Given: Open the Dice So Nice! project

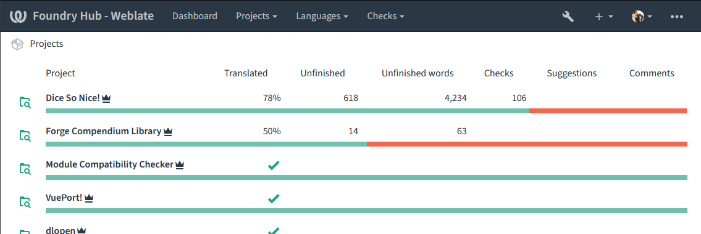Looking at the screenshot, I should [x=73, y=98].
